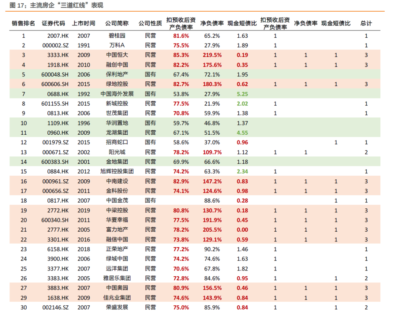The height and width of the screenshot is (314, 393).
Task: Click company name 绿地控股
Action: coord(117,84)
